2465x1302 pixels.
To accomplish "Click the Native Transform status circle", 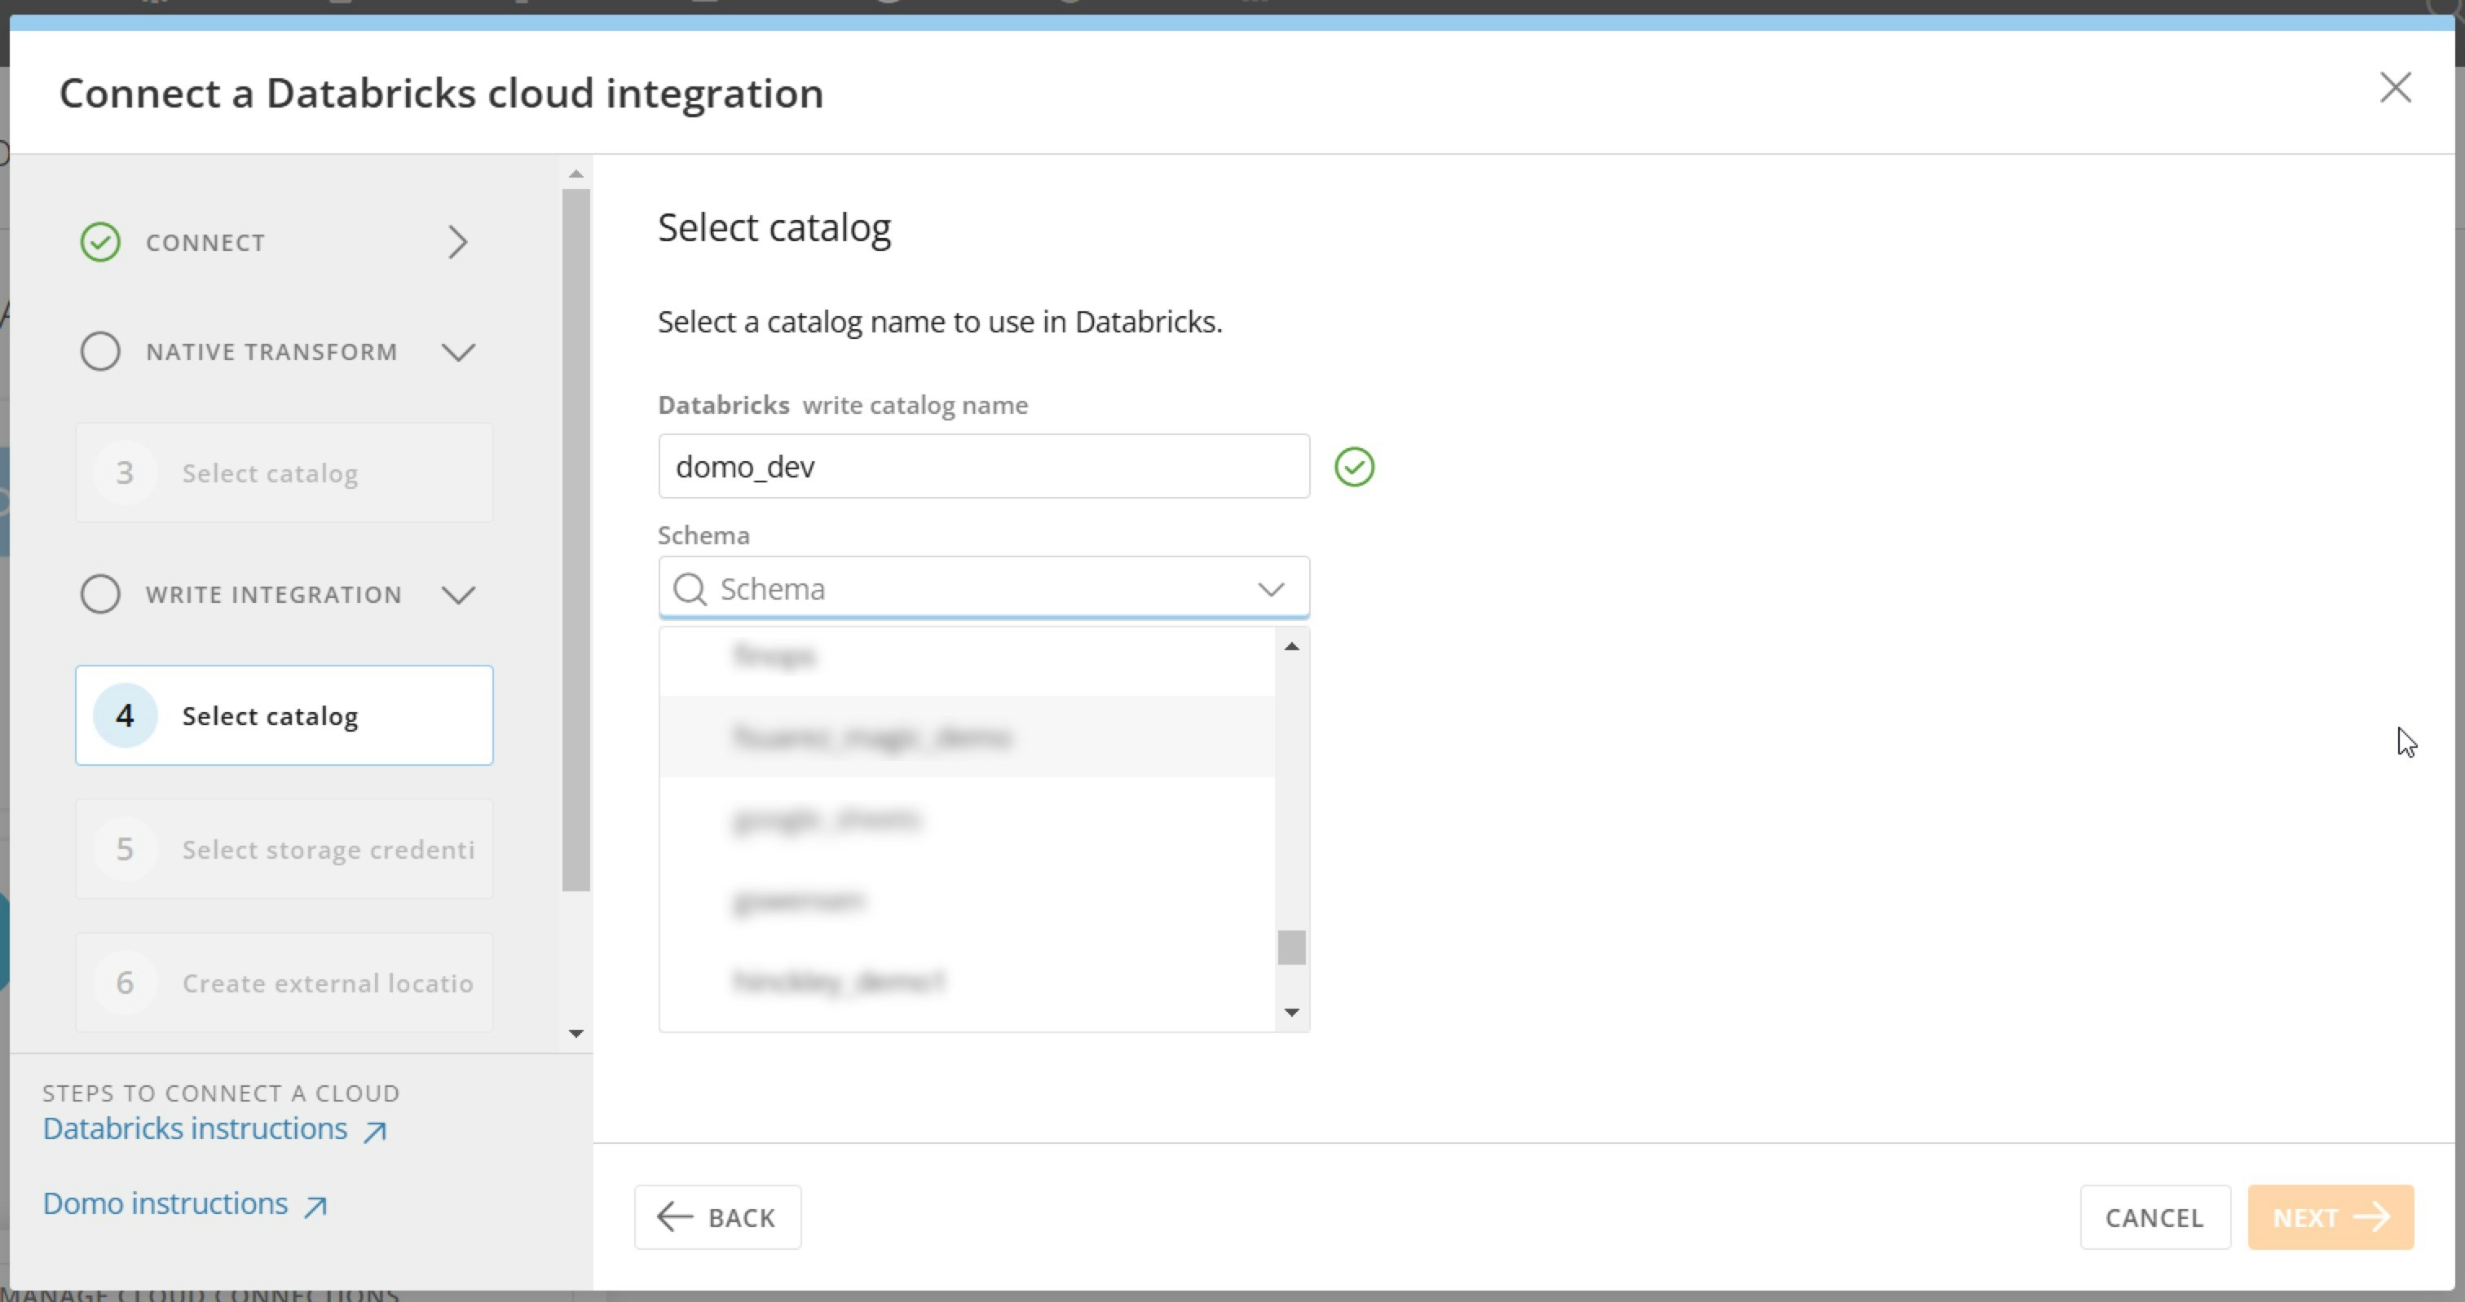I will tap(100, 351).
